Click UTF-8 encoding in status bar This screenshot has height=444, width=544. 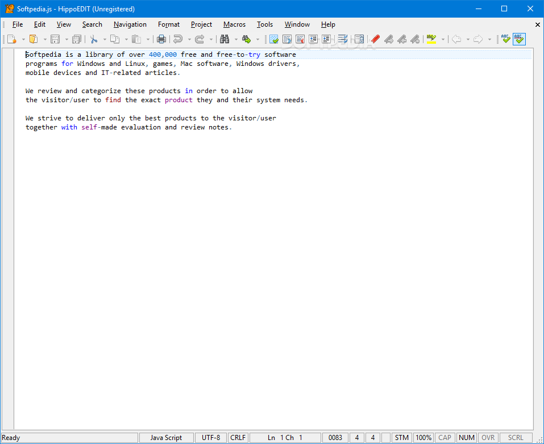(210, 438)
